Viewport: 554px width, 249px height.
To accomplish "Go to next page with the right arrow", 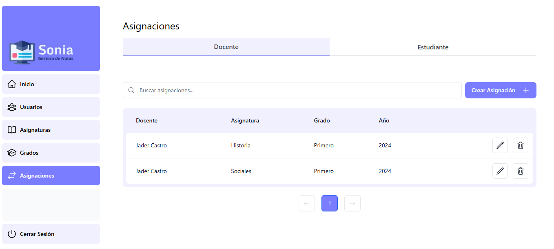I will tap(352, 203).
